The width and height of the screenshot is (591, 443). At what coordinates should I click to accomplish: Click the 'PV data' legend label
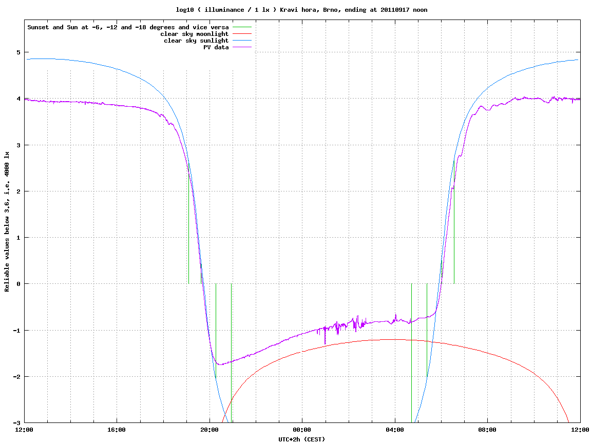point(216,47)
